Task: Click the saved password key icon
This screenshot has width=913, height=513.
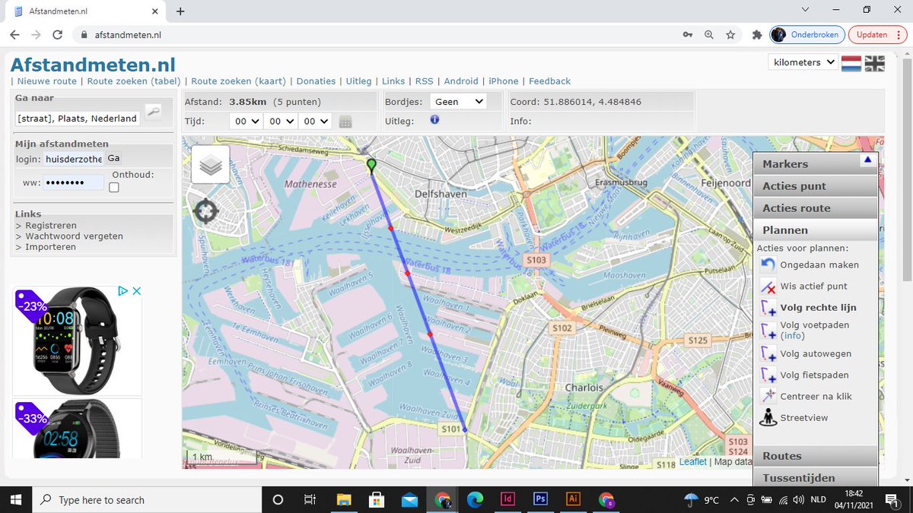Action: (688, 35)
